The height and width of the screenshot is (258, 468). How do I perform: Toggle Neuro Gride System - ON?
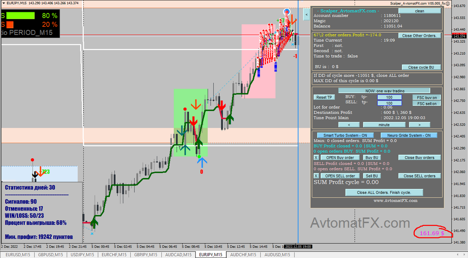[409, 135]
